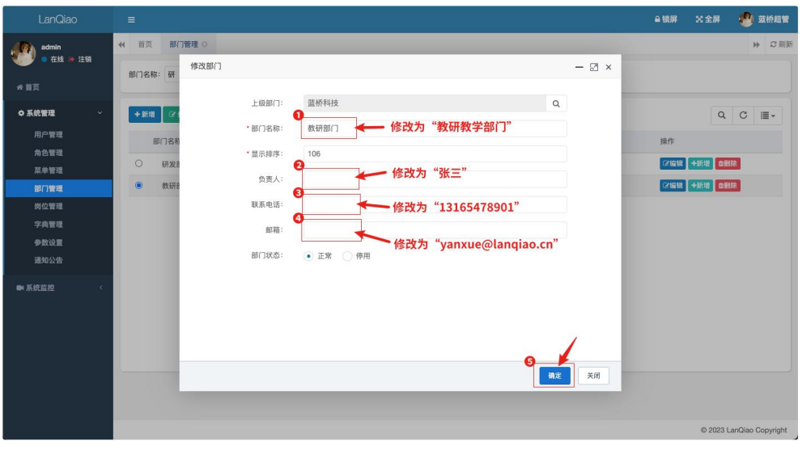The image size is (811, 450).
Task: Open the column display dropdown
Action: [767, 115]
